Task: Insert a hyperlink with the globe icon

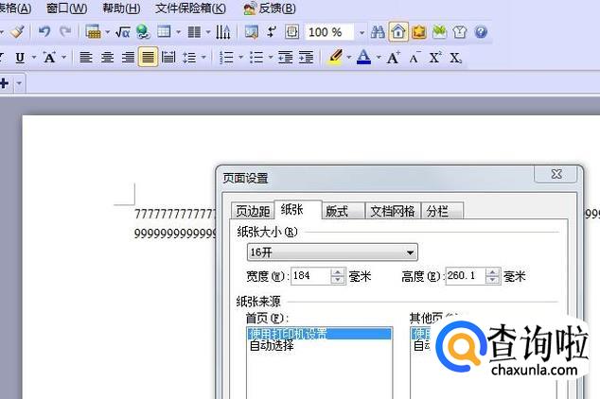Action: (144, 32)
